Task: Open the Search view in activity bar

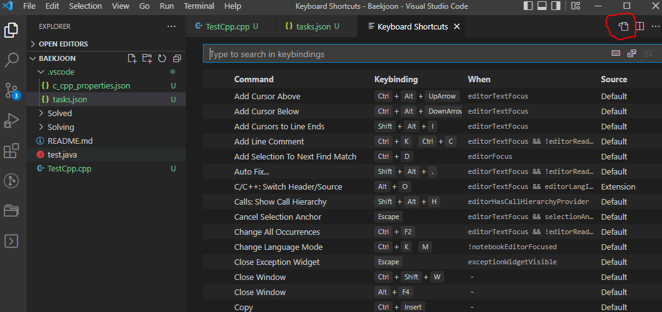Action: [x=11, y=60]
